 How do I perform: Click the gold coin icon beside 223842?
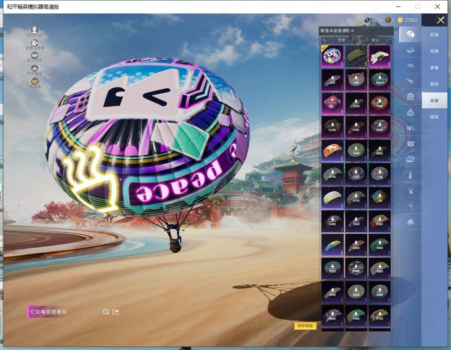tap(400, 20)
